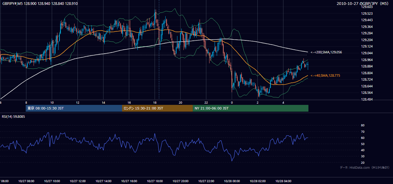Screen dimensions: 393x184
Task: Click the 2010-10-27 GBP/JPY (M5) chart heading
Action: pyautogui.click(x=363, y=3)
